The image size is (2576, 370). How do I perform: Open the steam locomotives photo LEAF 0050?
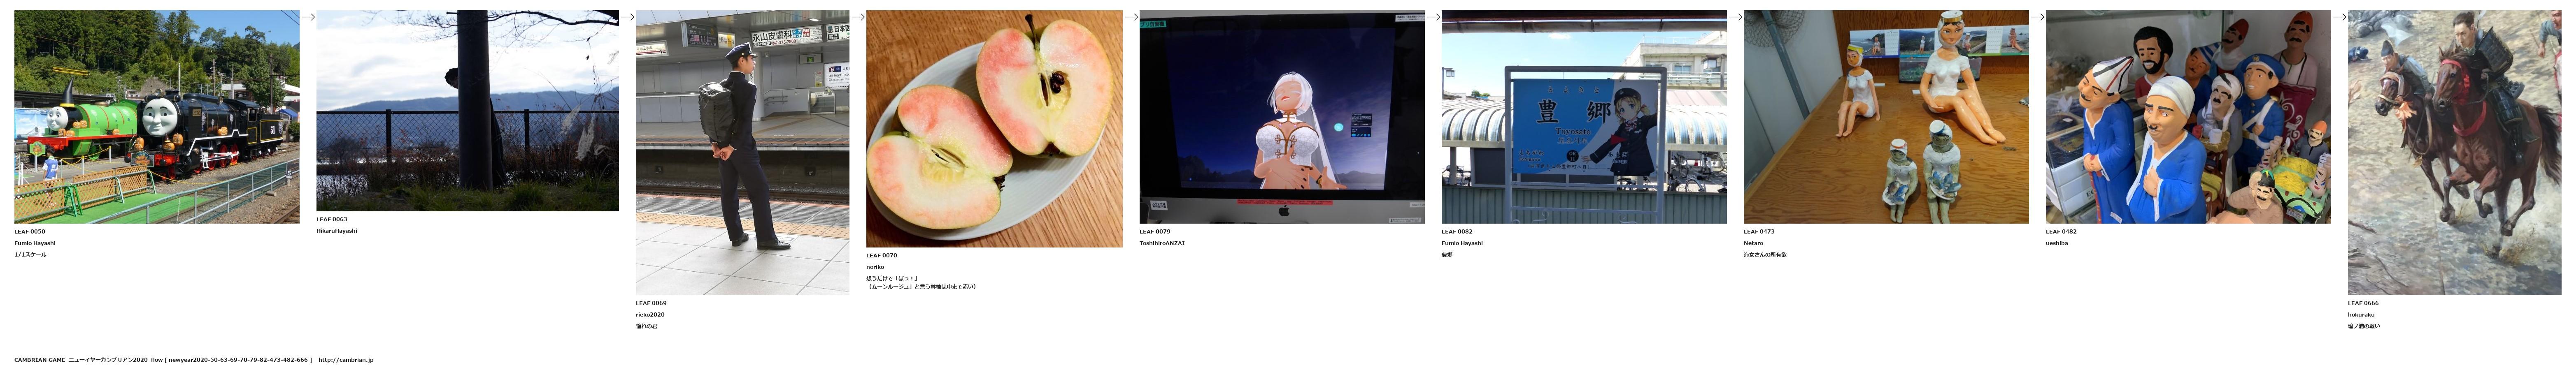coord(156,117)
